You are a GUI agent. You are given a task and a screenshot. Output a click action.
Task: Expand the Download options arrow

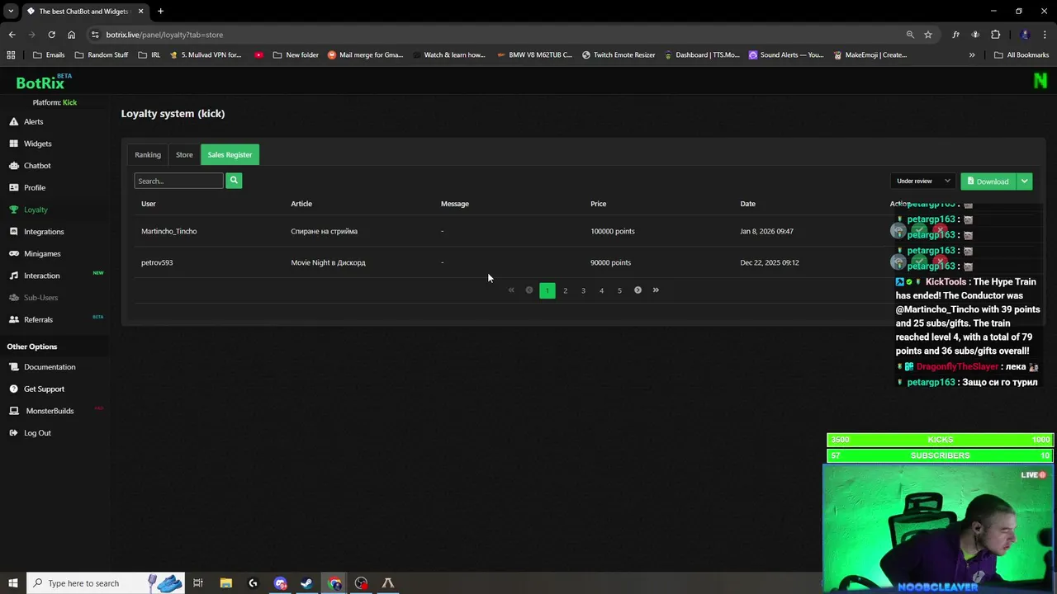[x=1024, y=181]
